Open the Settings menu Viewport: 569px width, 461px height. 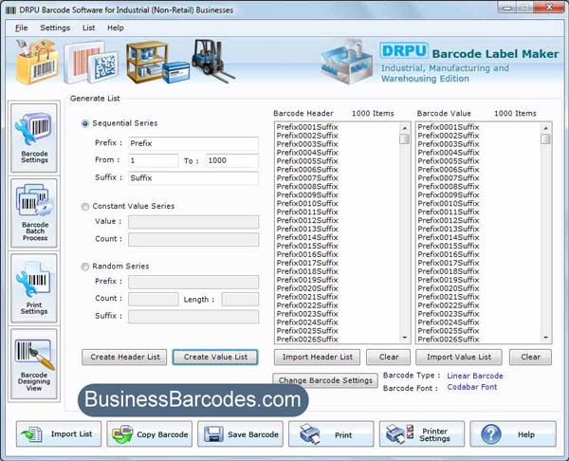55,28
